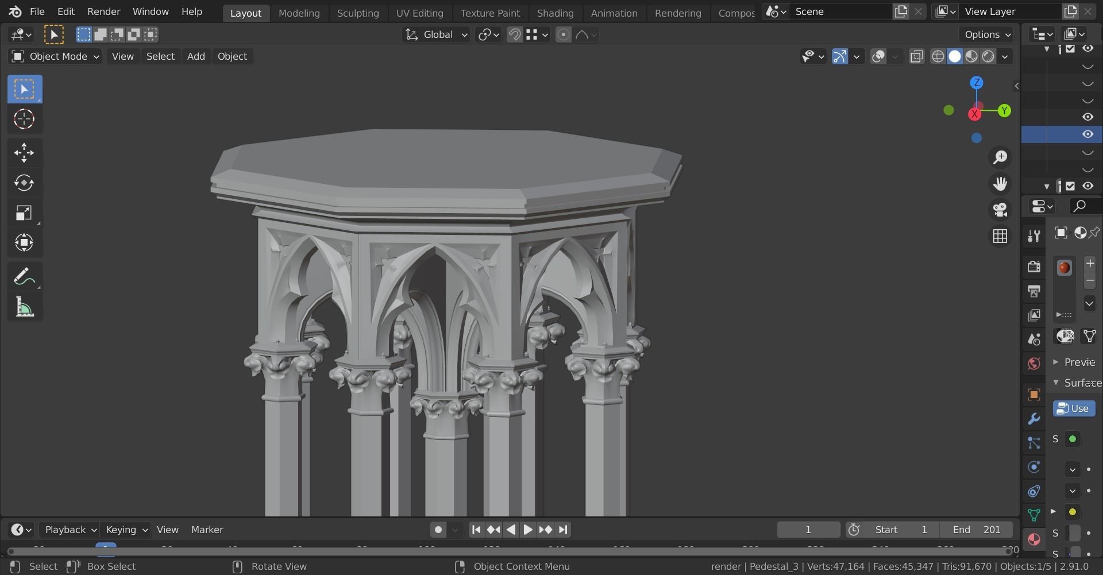The image size is (1103, 575).
Task: Add a material slot with plus
Action: coord(1090,263)
